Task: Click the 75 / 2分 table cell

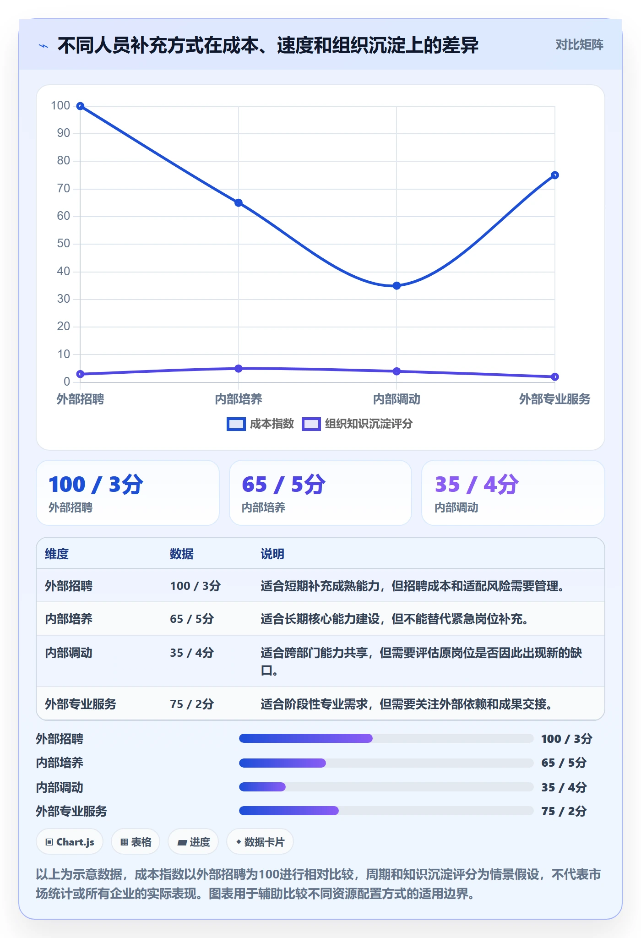Action: click(192, 704)
